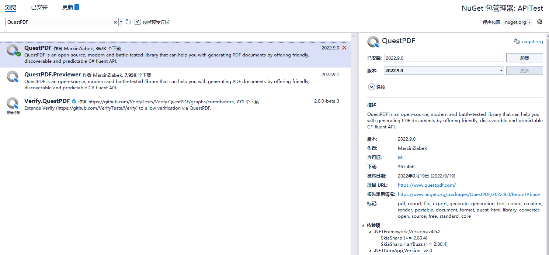This screenshot has width=549, height=255.
Task: Open the 程序包源 nuget.org dropdown
Action: tap(518, 22)
